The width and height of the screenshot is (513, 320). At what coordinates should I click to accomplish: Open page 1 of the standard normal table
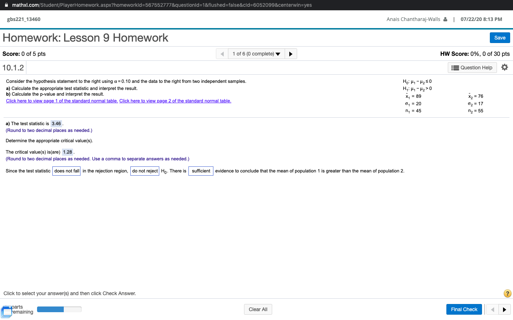[61, 101]
